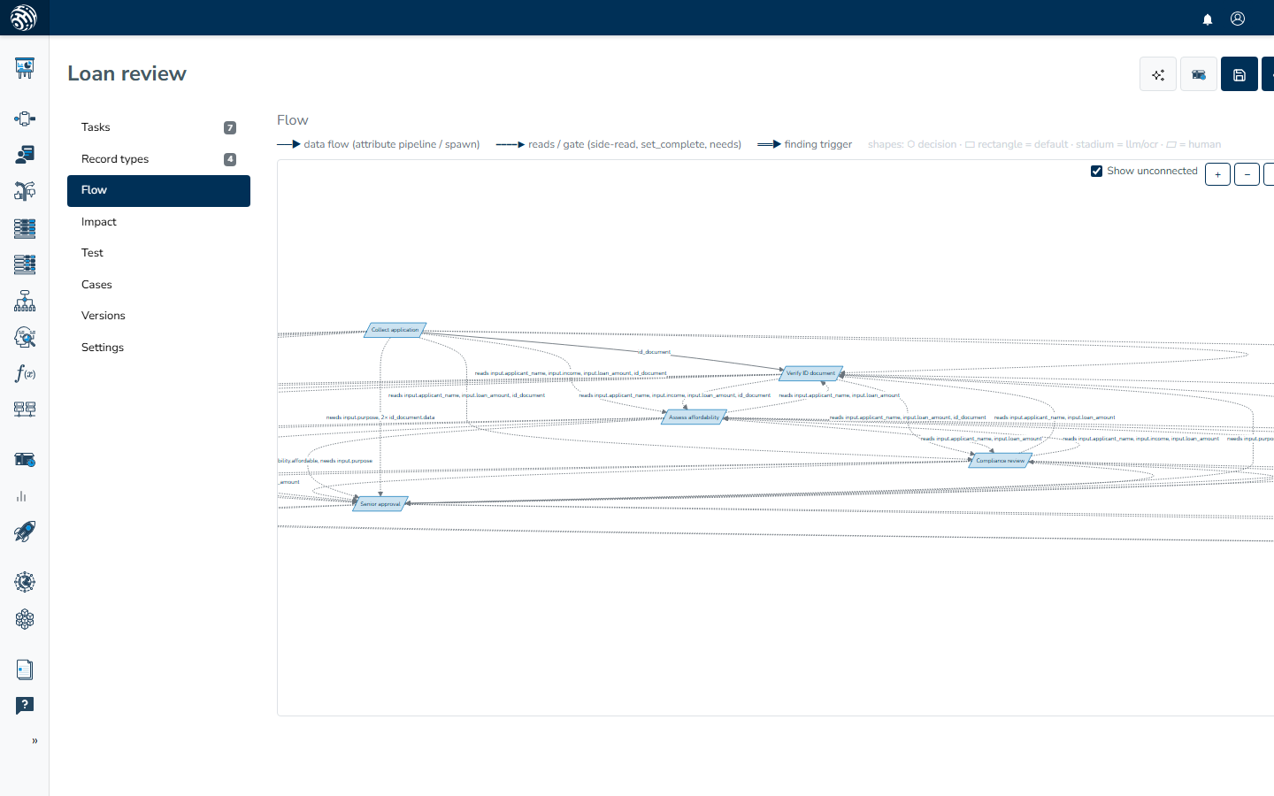Go to the Impact section

(158, 222)
